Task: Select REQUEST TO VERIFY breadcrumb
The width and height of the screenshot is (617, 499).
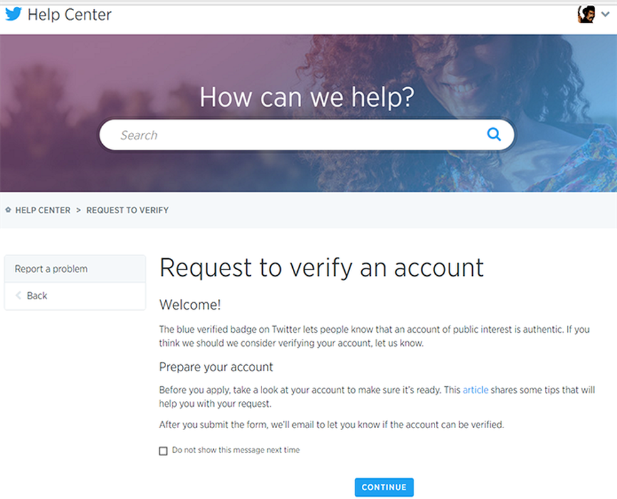Action: 127,210
